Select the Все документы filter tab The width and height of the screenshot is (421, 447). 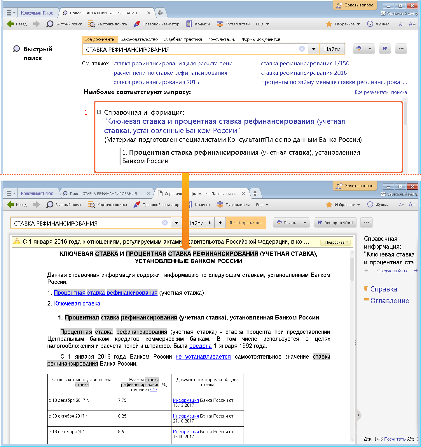100,39
